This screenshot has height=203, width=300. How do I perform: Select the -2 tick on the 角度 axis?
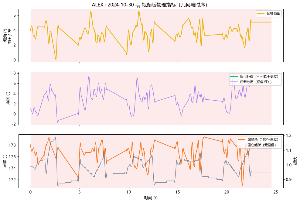point(14,124)
